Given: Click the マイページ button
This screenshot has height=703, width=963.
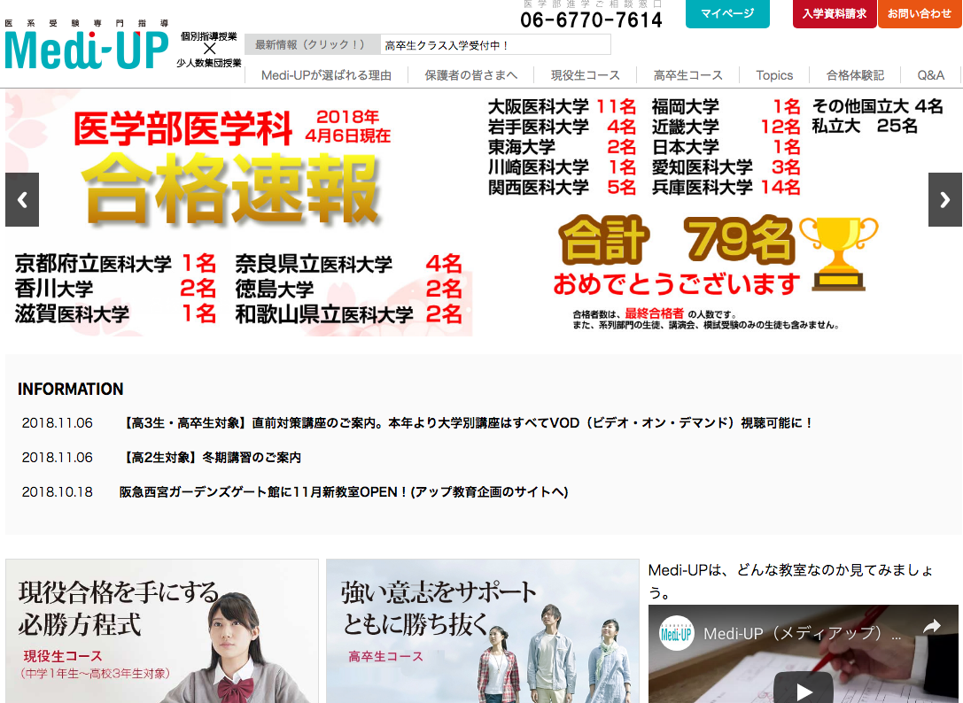Looking at the screenshot, I should (x=727, y=14).
